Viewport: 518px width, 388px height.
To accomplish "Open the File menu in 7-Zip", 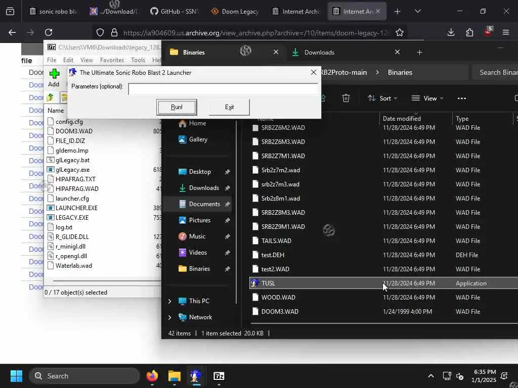I will pyautogui.click(x=52, y=60).
